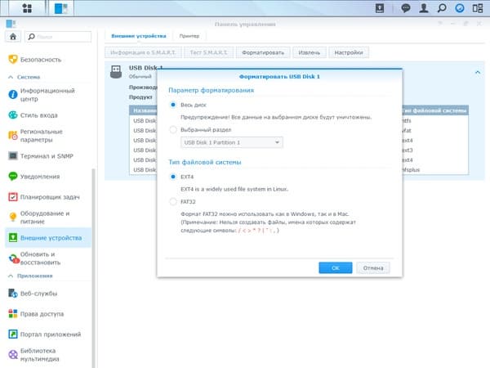Image resolution: width=490 pixels, height=368 pixels.
Task: Go to Control Panel home icon
Action: point(13,37)
